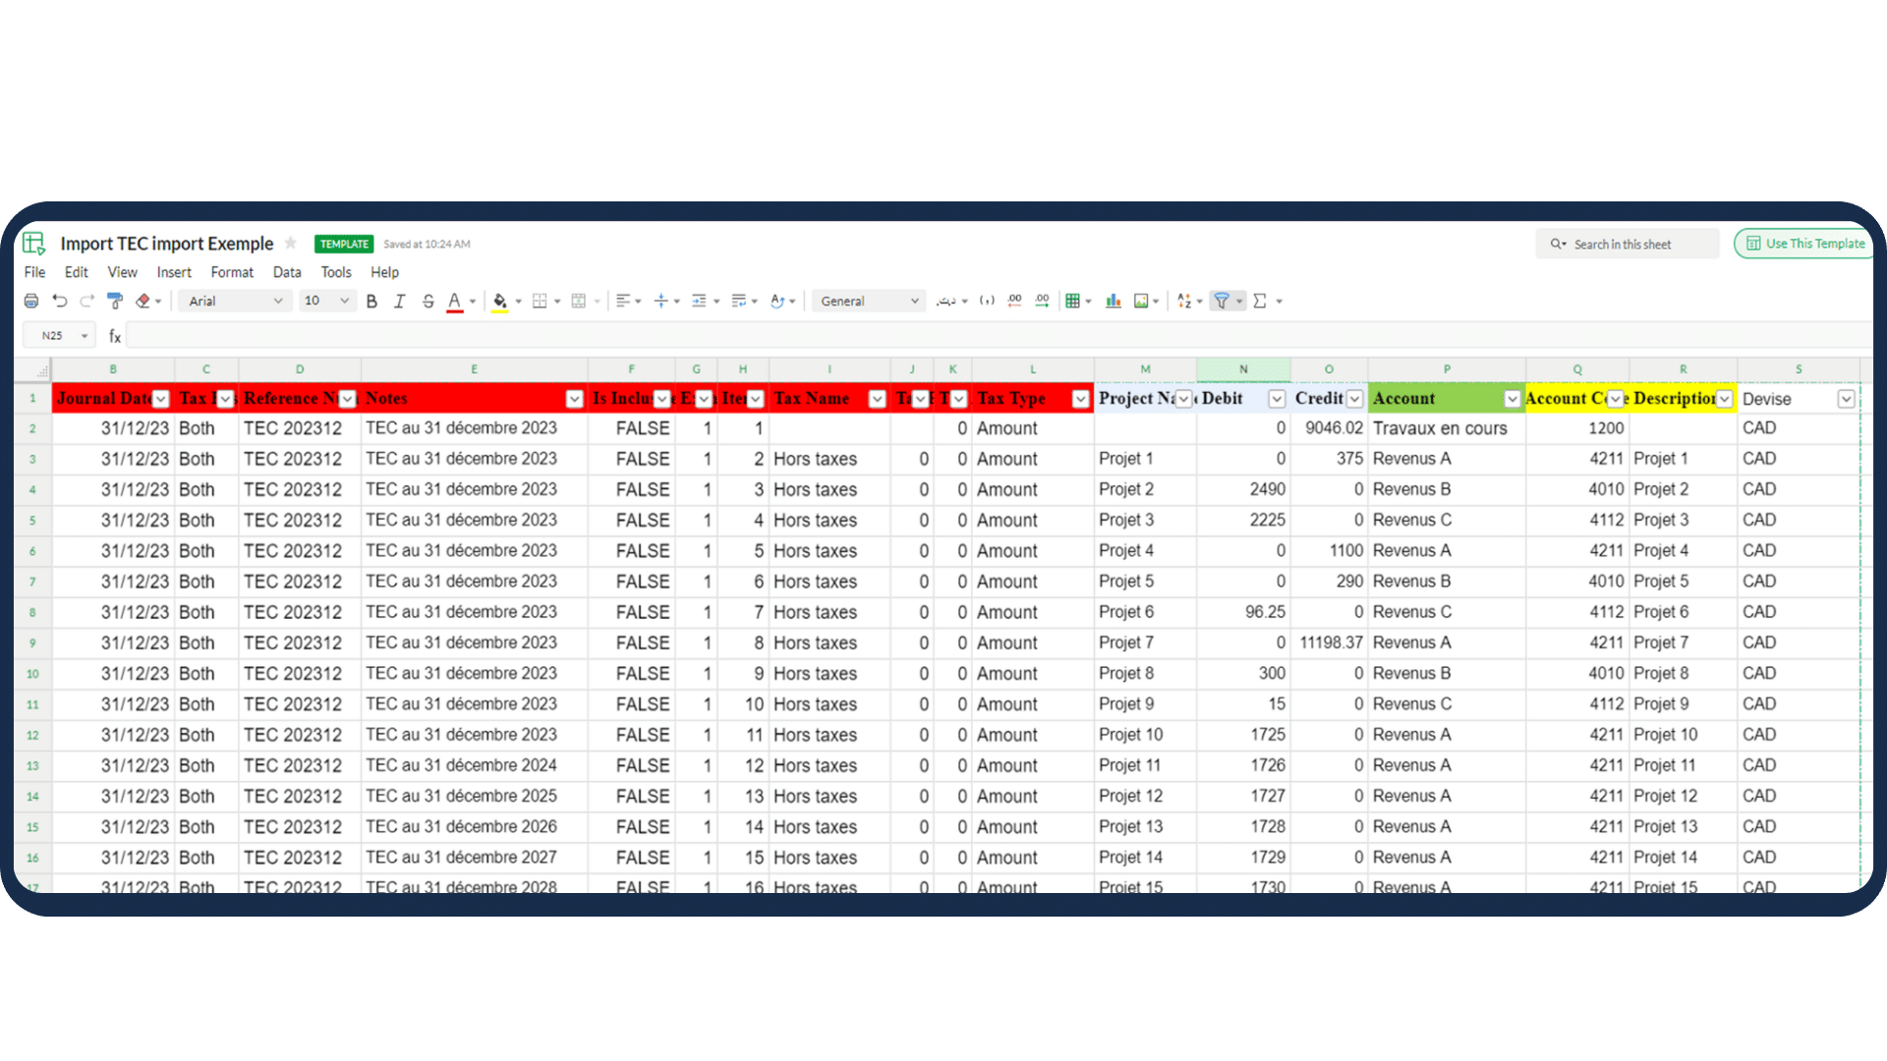Click the Undo arrow icon
This screenshot has height=1061, width=1887.
click(x=60, y=302)
